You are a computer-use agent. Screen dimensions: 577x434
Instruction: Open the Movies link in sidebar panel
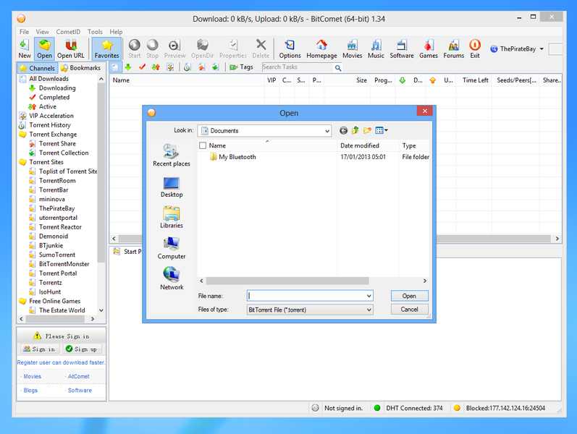click(32, 376)
